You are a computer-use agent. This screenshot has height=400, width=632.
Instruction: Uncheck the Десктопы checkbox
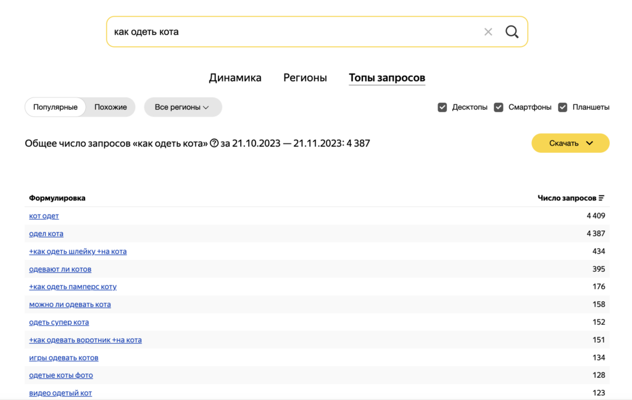tap(442, 107)
